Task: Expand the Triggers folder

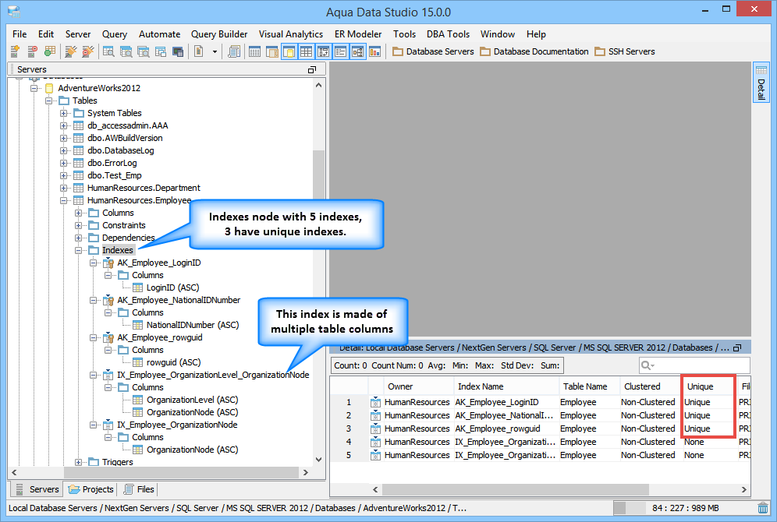Action: click(x=78, y=462)
